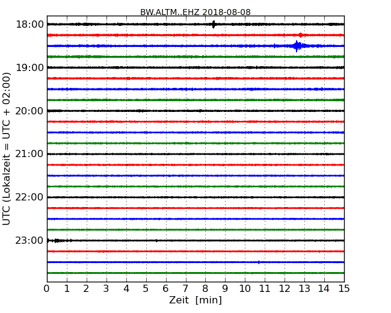Click the plot title 'BW.ALTM..EHZ 2018-08-08'
The image size is (391, 313).
[x=195, y=12]
